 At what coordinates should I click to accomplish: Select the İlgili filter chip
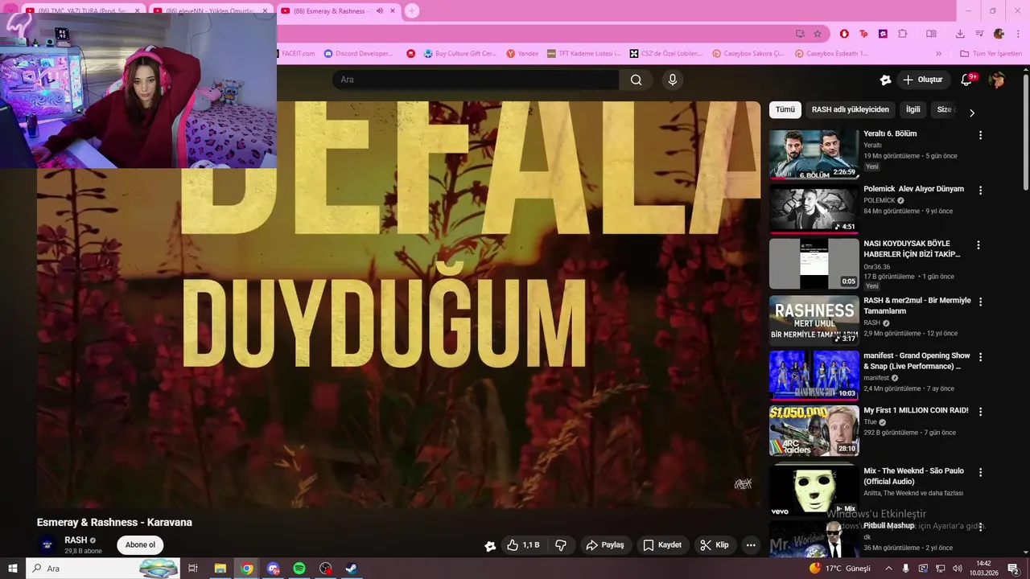tap(913, 109)
